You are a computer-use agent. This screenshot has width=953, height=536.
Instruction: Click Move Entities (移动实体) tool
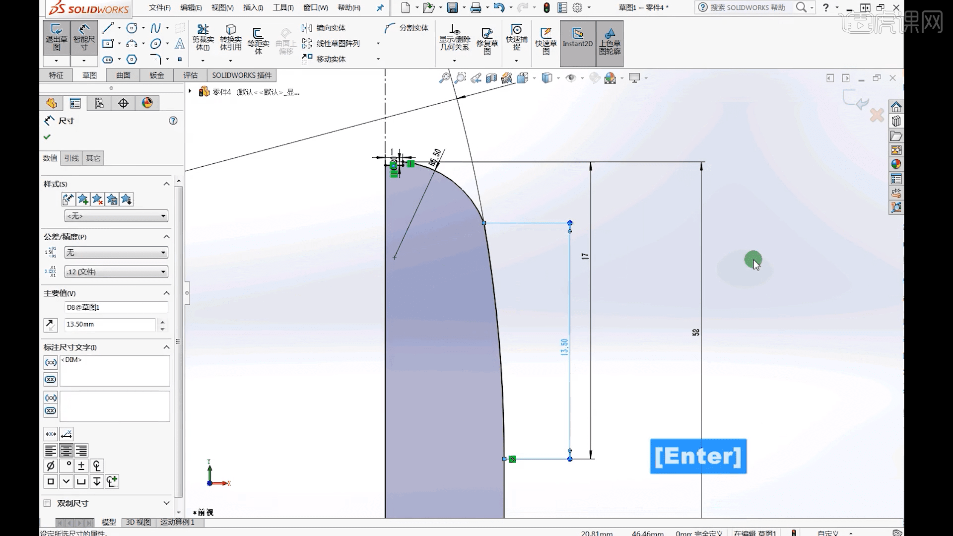324,59
